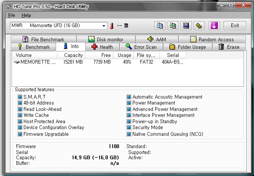This screenshot has height=176, width=254.
Task: Toggle the Native Command Queuing (NCQ) checkbox
Action: pyautogui.click(x=129, y=134)
